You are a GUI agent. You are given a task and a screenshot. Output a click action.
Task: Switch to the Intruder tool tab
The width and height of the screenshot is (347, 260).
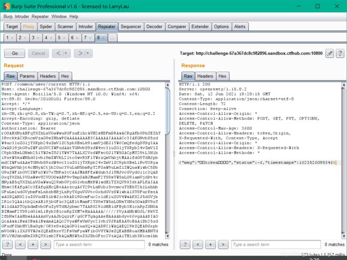85,27
